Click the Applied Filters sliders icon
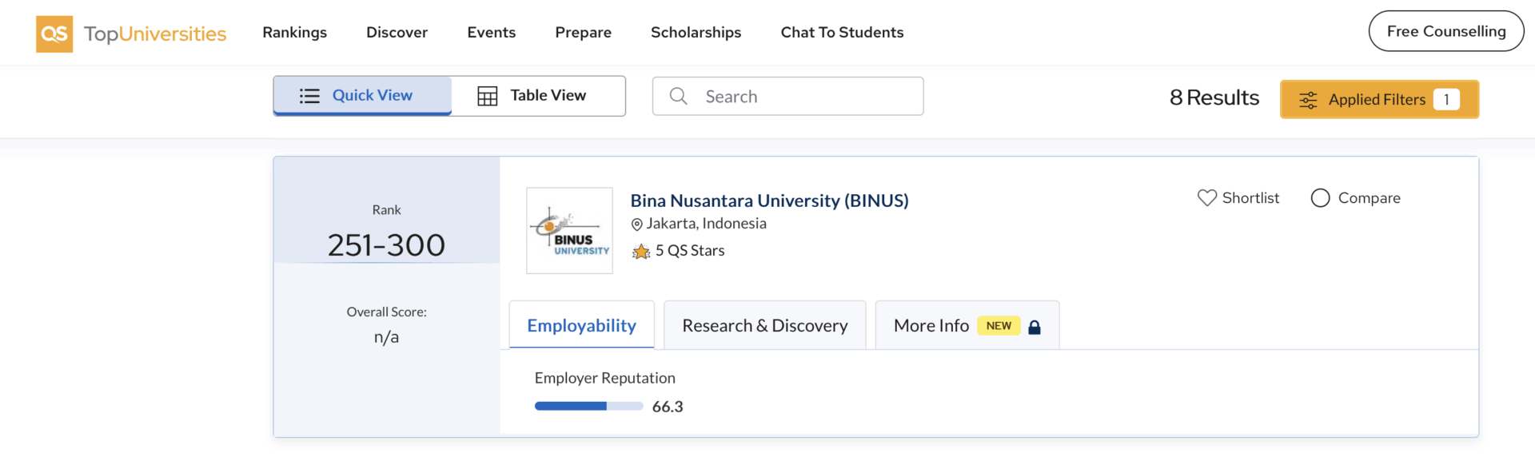Viewport: 1535px width, 457px height. 1308,100
